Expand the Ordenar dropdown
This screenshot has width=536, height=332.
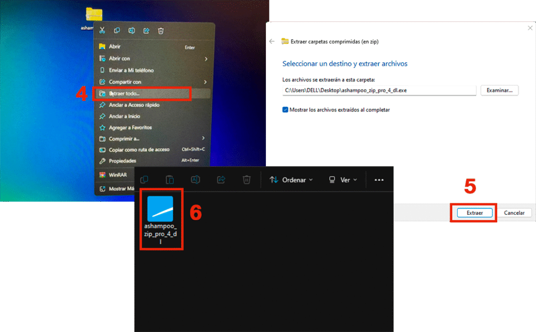(x=291, y=180)
